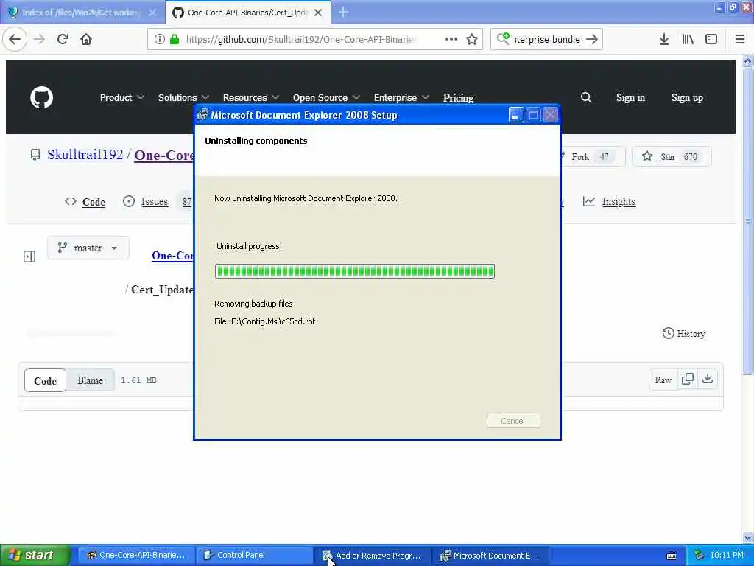Switch to the Index of /files/Win2k tab
The width and height of the screenshot is (754, 566).
tap(82, 13)
